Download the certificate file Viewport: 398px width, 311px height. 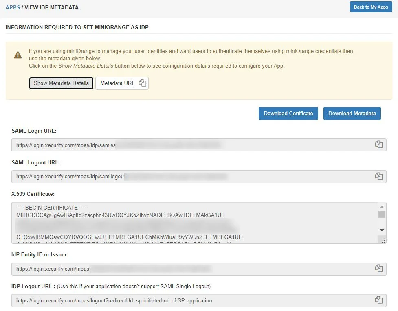288,114
